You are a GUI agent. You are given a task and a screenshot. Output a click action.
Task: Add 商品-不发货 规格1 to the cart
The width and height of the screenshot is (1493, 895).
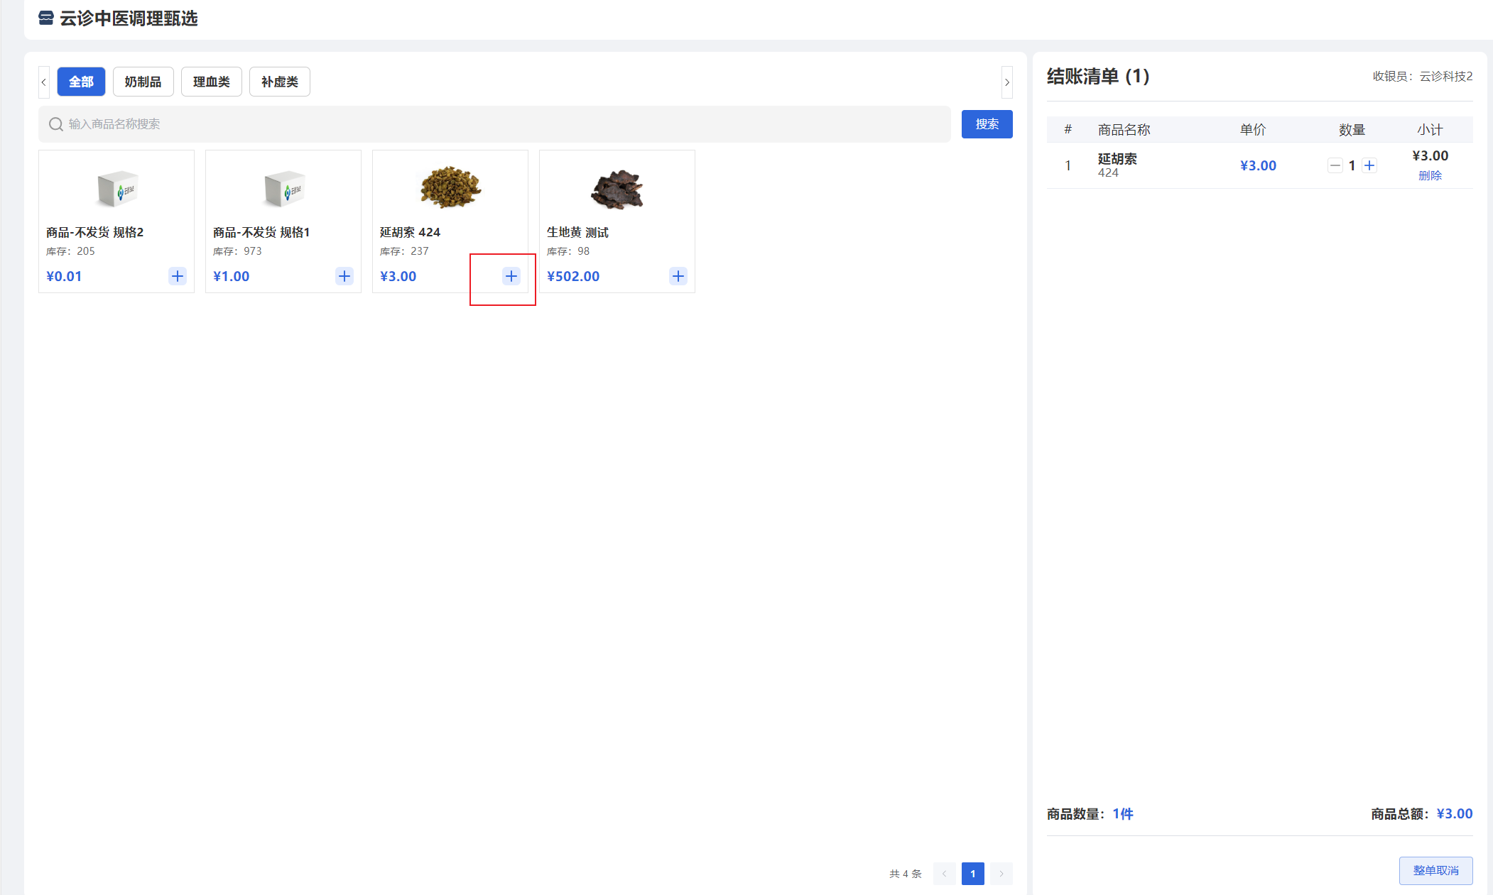pos(344,276)
